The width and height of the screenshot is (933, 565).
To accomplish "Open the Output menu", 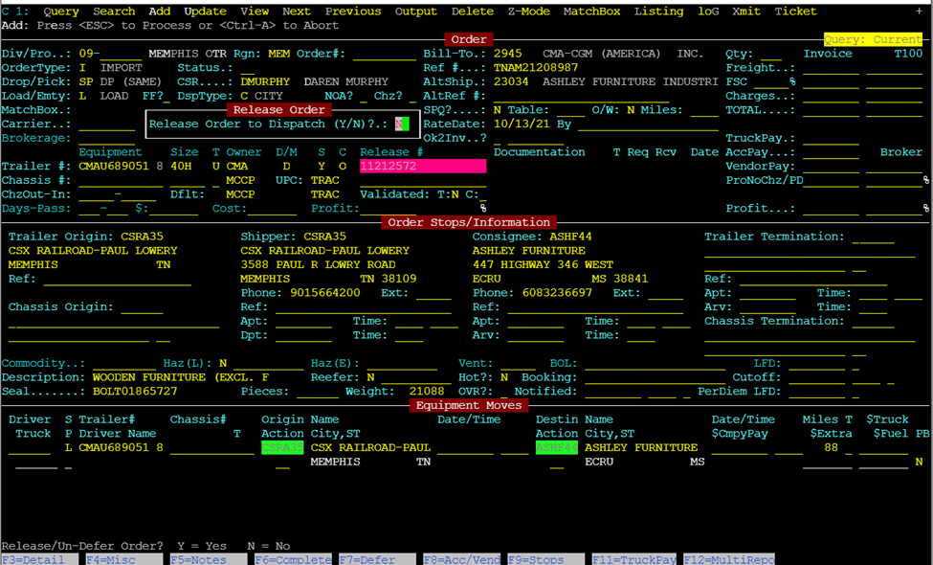I will click(416, 11).
